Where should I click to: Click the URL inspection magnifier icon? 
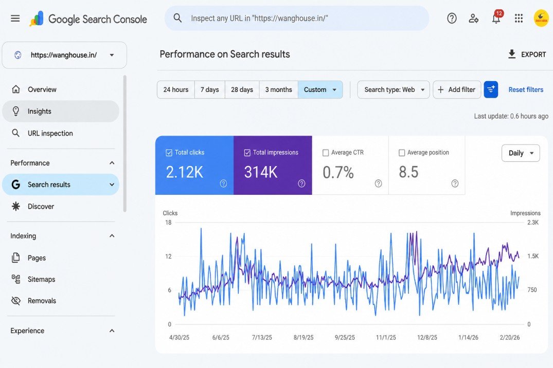tap(16, 133)
